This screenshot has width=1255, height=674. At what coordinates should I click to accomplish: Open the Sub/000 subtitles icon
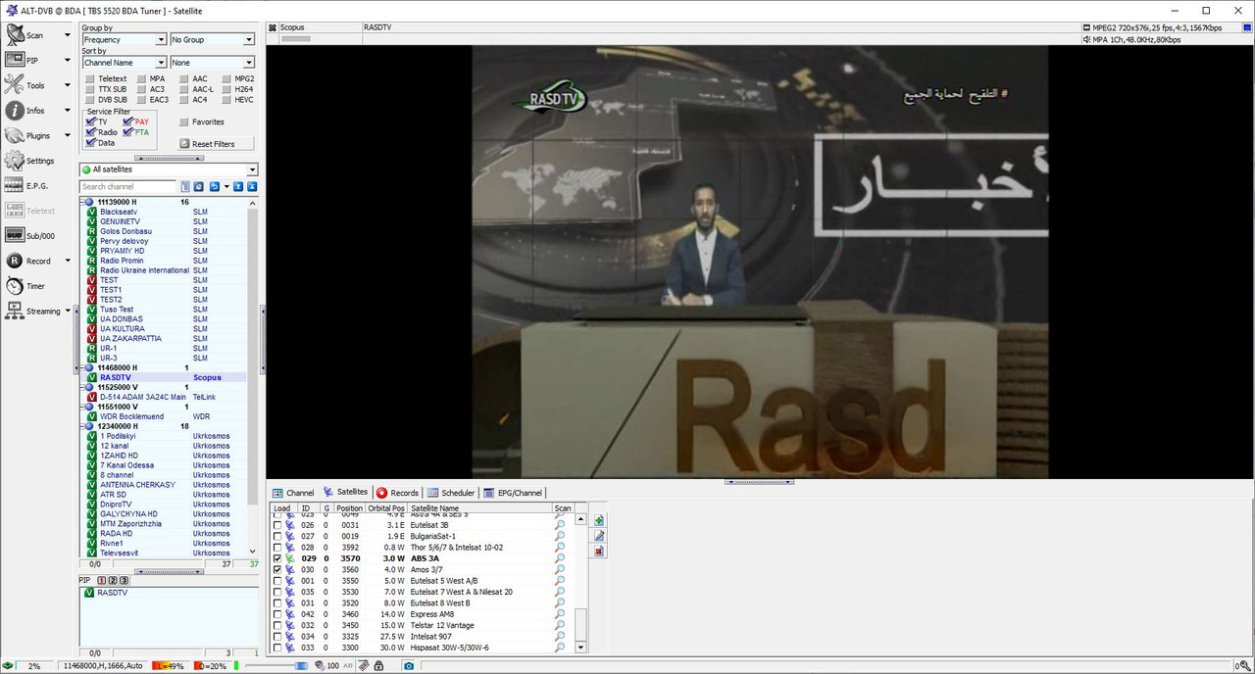click(x=15, y=235)
